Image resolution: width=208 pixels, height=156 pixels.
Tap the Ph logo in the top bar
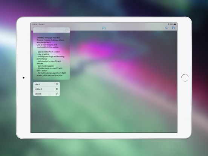[x=104, y=28]
